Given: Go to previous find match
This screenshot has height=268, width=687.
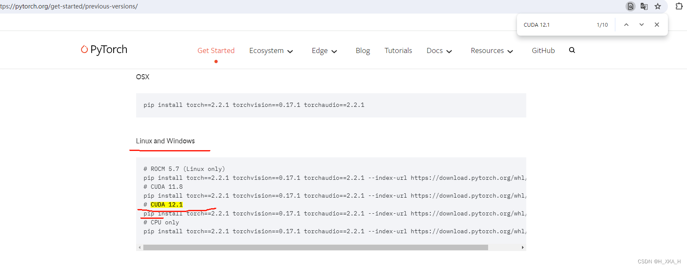Looking at the screenshot, I should 626,25.
